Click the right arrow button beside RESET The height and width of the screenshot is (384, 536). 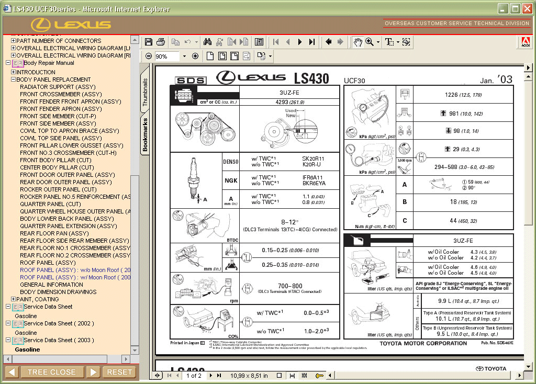click(x=93, y=372)
